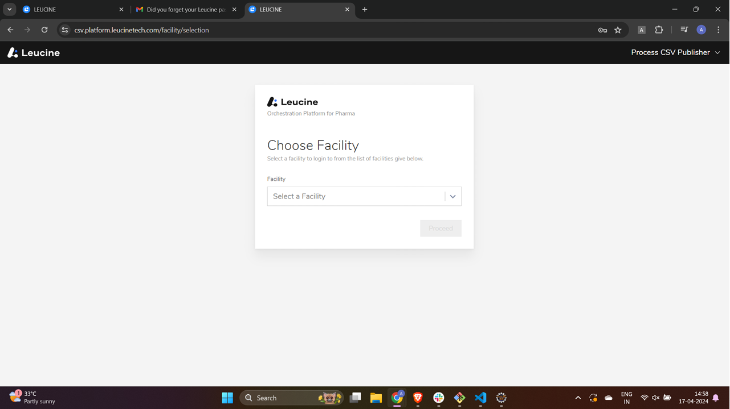This screenshot has width=730, height=409.
Task: Click the battery tray icon
Action: click(x=667, y=398)
